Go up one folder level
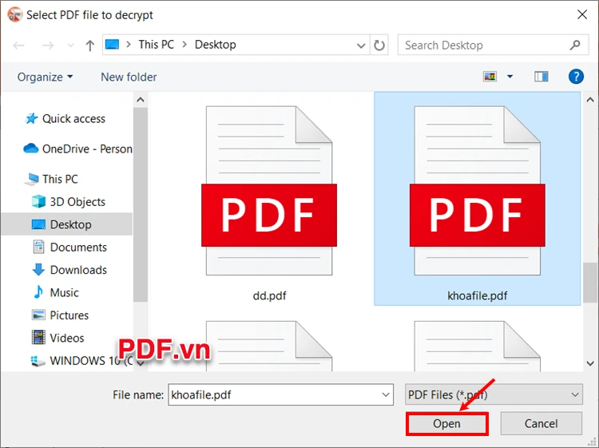The image size is (599, 448). tap(89, 46)
